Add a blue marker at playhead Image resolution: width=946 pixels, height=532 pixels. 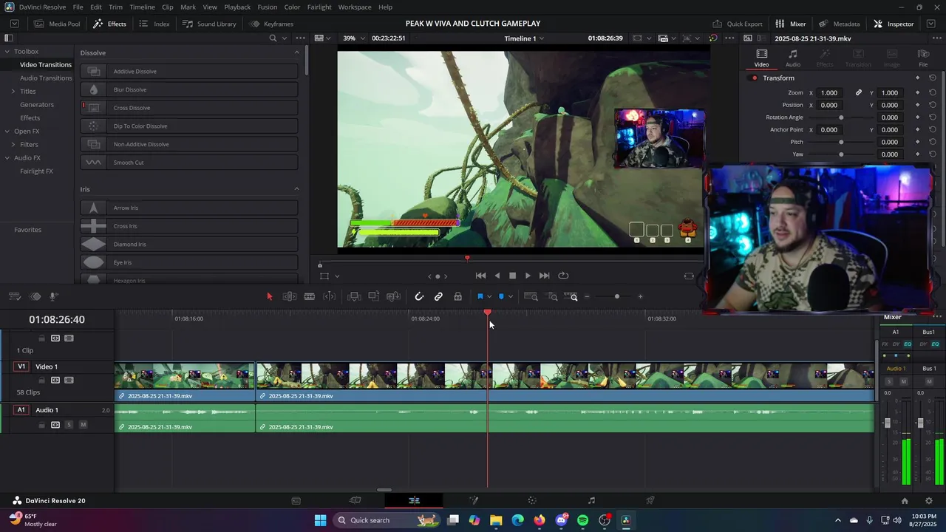501,296
